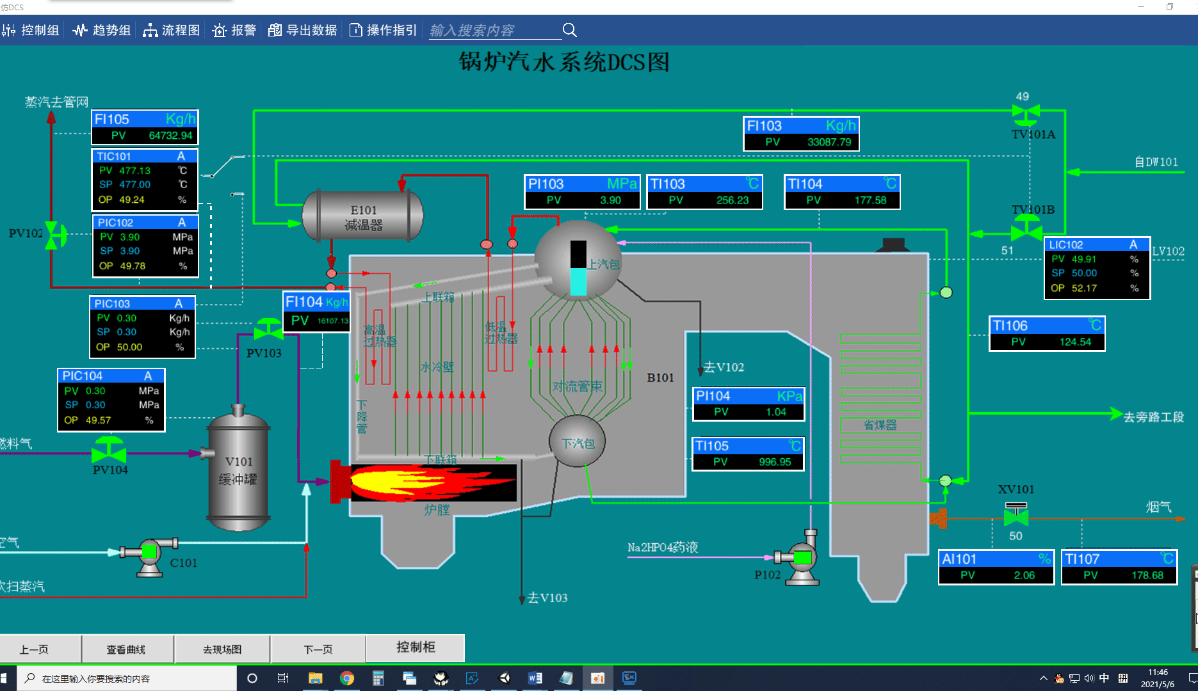Image resolution: width=1198 pixels, height=691 pixels.
Task: Click TI107 temperature value 178.68
Action: pyautogui.click(x=1147, y=575)
